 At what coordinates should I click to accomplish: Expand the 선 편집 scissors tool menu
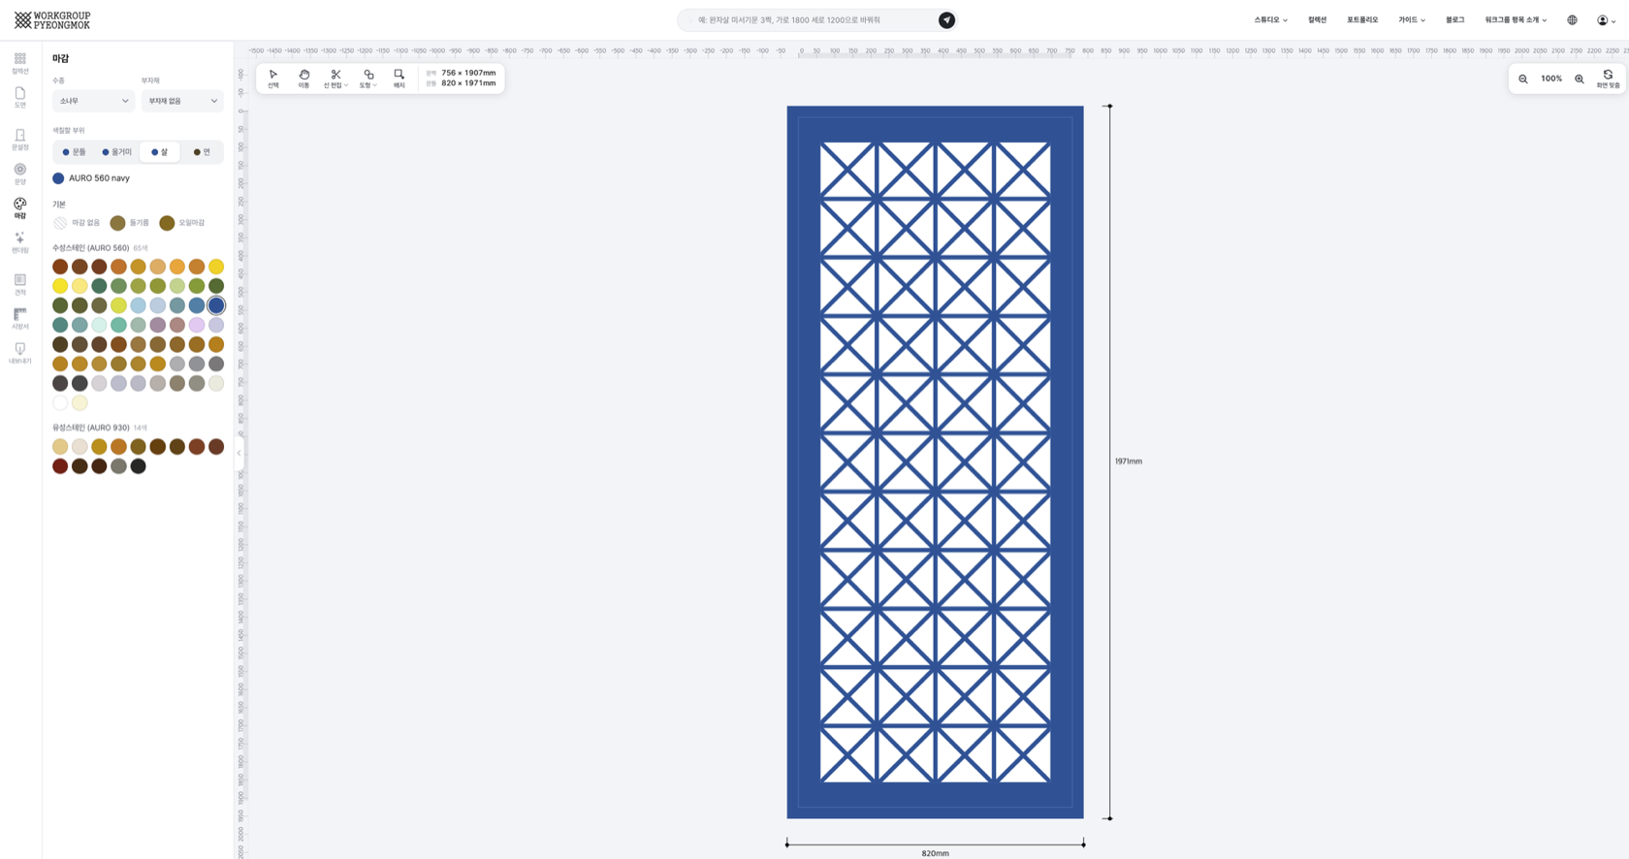click(335, 79)
